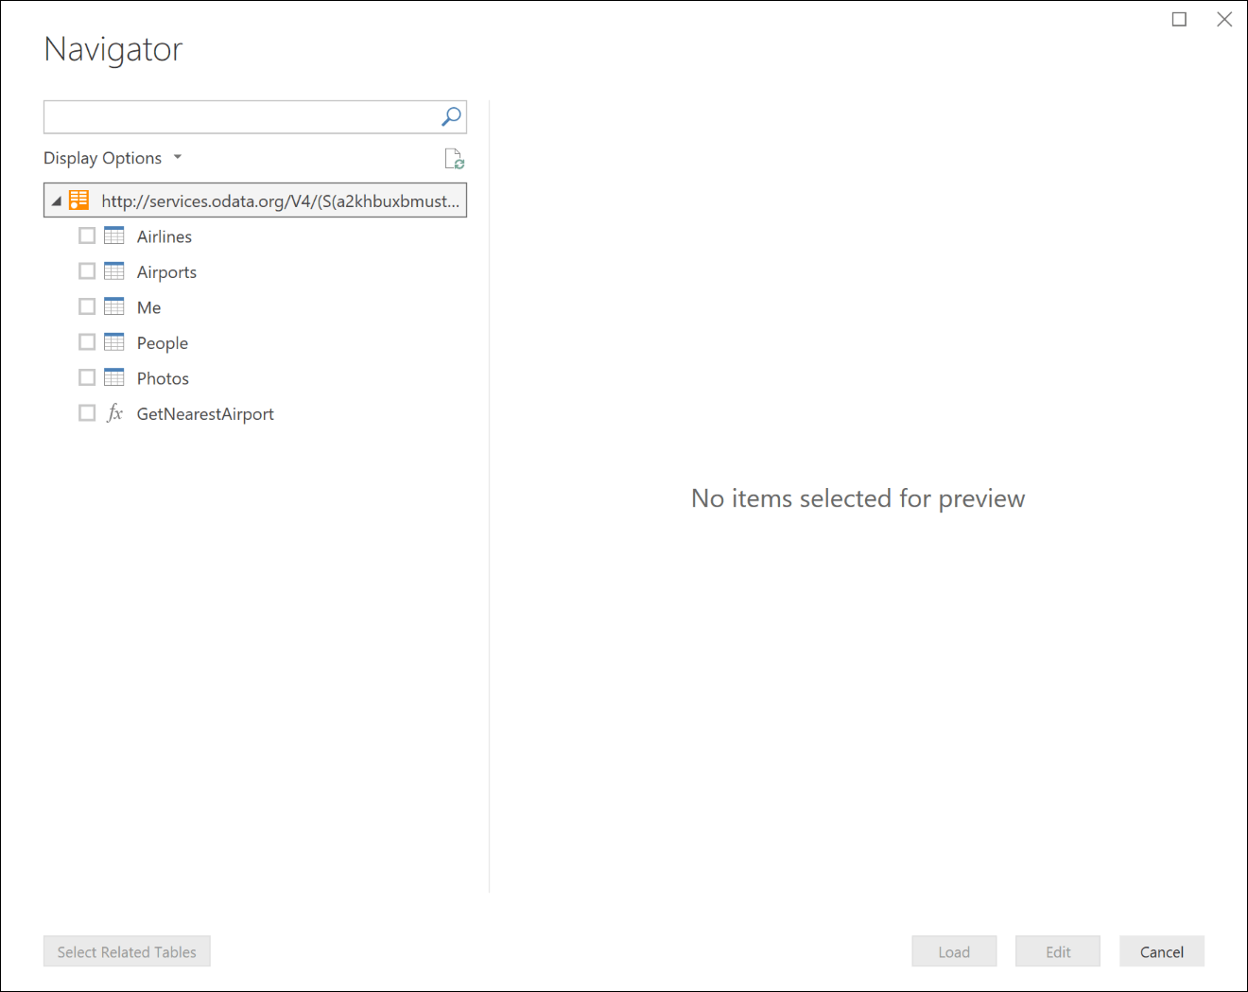
Task: Click the search magnifier icon
Action: pyautogui.click(x=451, y=116)
